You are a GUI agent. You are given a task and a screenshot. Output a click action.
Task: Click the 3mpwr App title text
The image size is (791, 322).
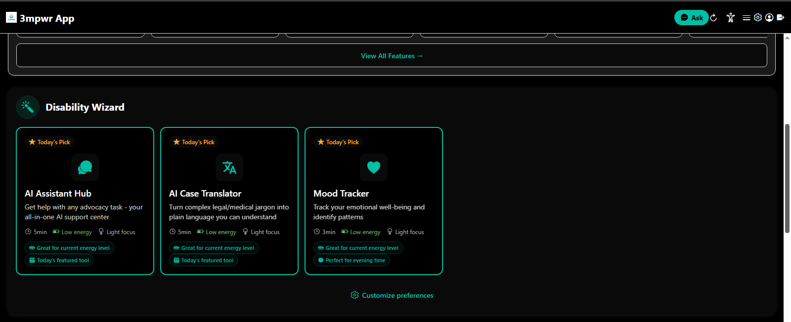(x=47, y=18)
